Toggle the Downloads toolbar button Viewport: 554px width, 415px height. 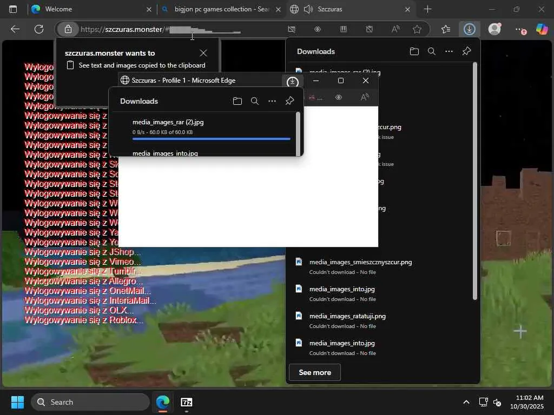click(x=469, y=29)
